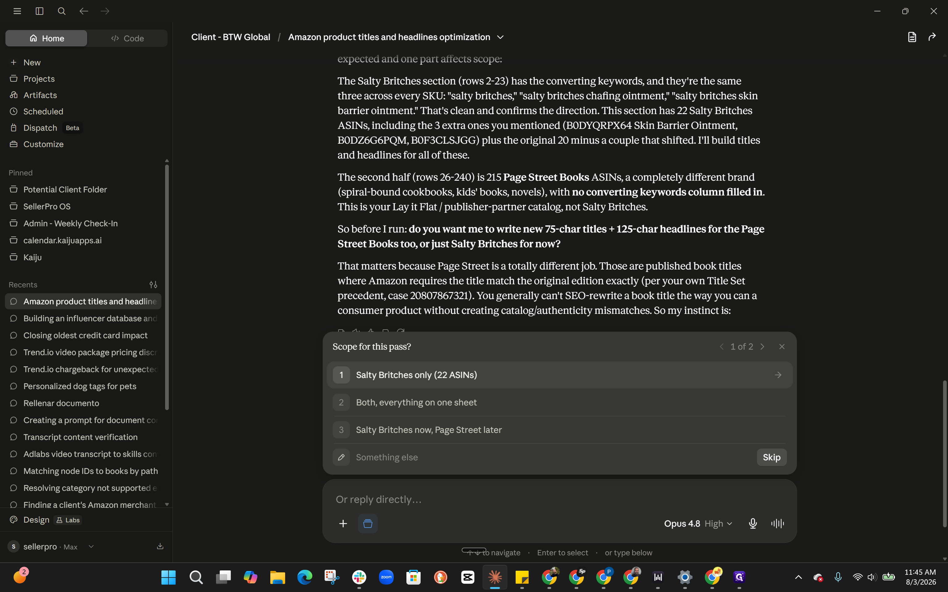948x592 pixels.
Task: Open search with the magnifier icon
Action: (61, 11)
